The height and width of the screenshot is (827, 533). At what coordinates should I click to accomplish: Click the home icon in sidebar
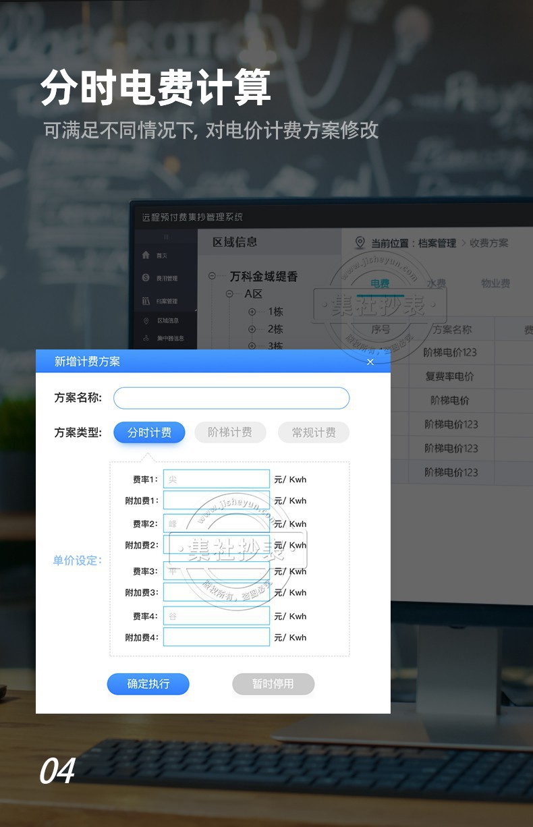146,255
